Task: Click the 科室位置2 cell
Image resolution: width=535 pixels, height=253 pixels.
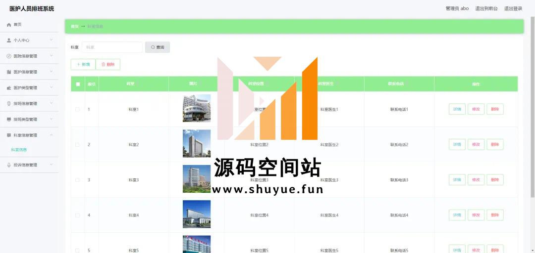Action: click(259, 145)
